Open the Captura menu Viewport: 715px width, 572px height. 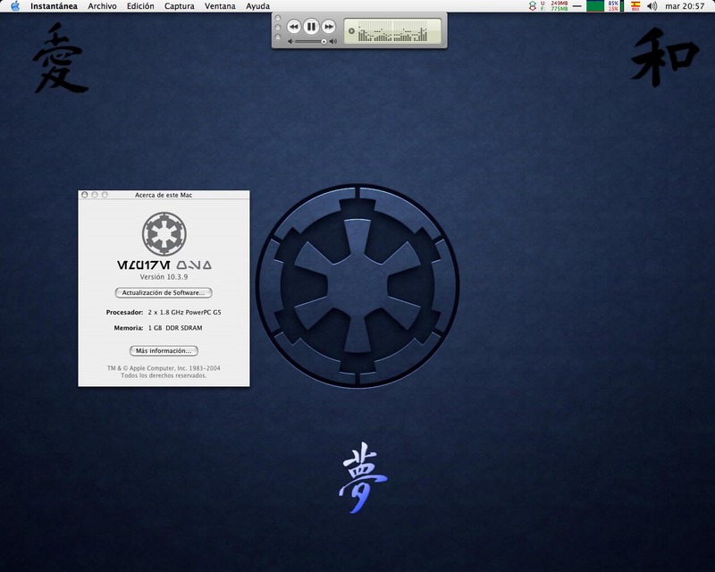[x=180, y=6]
